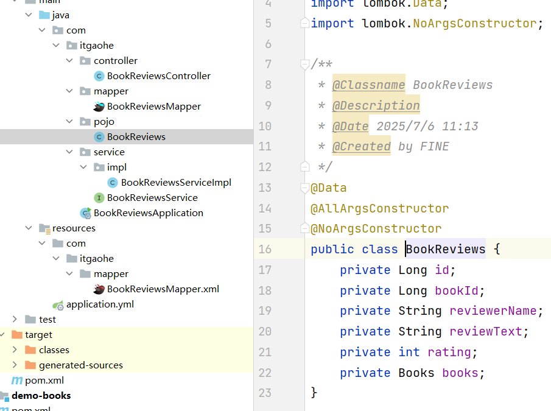This screenshot has height=411, width=551.
Task: Click the service package folder icon
Action: (x=85, y=152)
